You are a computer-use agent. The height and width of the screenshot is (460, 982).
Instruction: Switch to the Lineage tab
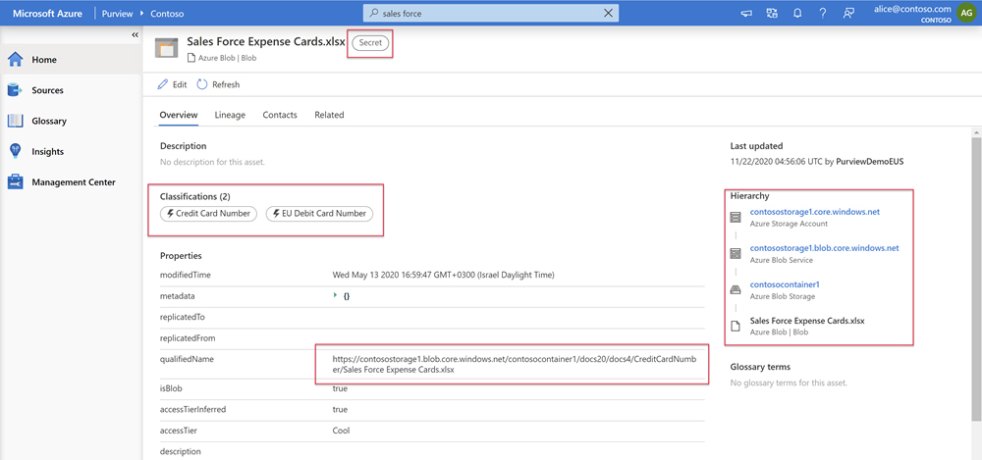(x=230, y=115)
